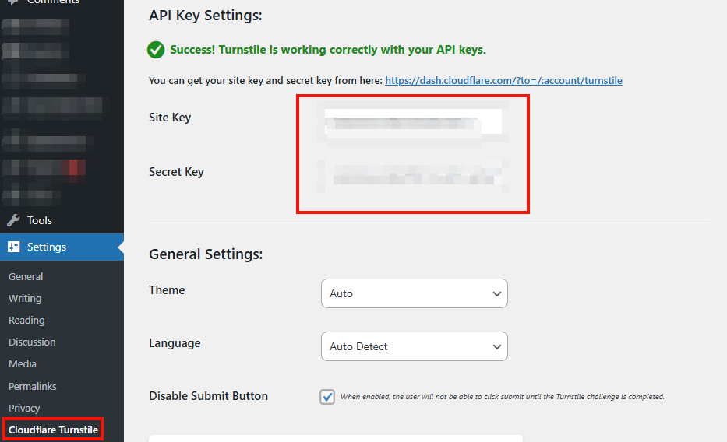Click the Tools wrench icon

click(x=13, y=220)
